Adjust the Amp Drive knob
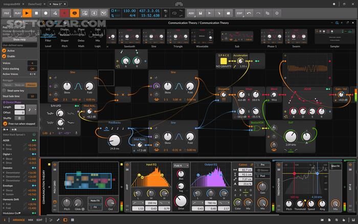 pyautogui.click(x=181, y=201)
